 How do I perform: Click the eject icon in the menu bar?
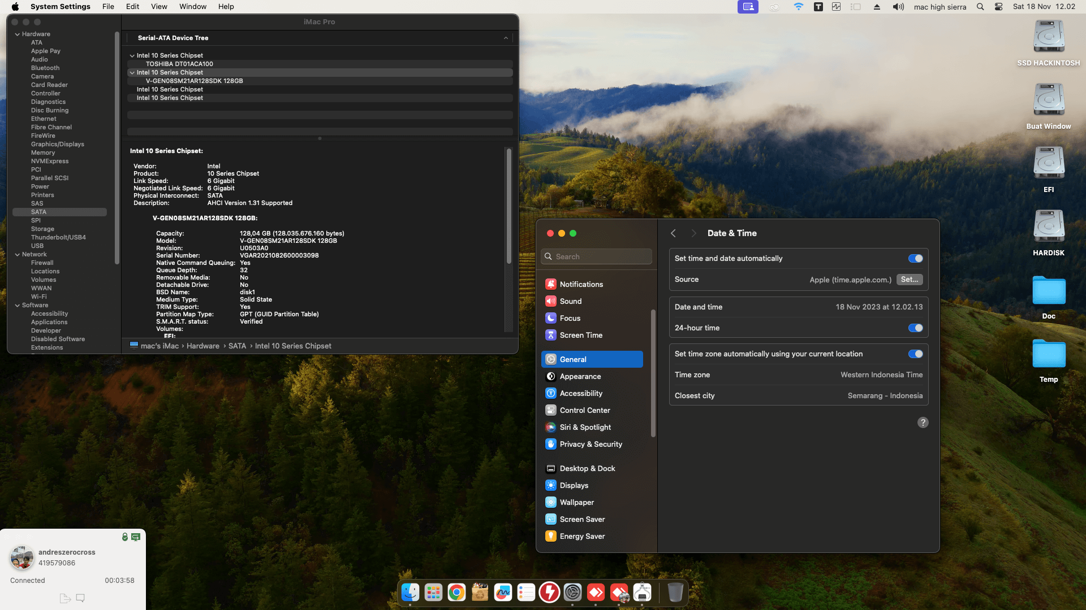pos(877,7)
